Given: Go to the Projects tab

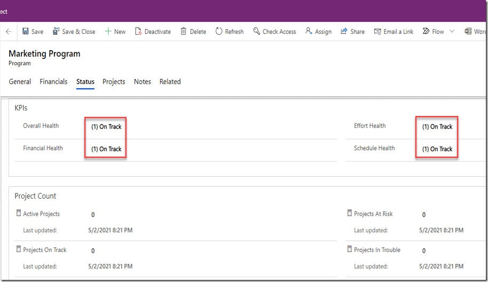Looking at the screenshot, I should [x=114, y=82].
